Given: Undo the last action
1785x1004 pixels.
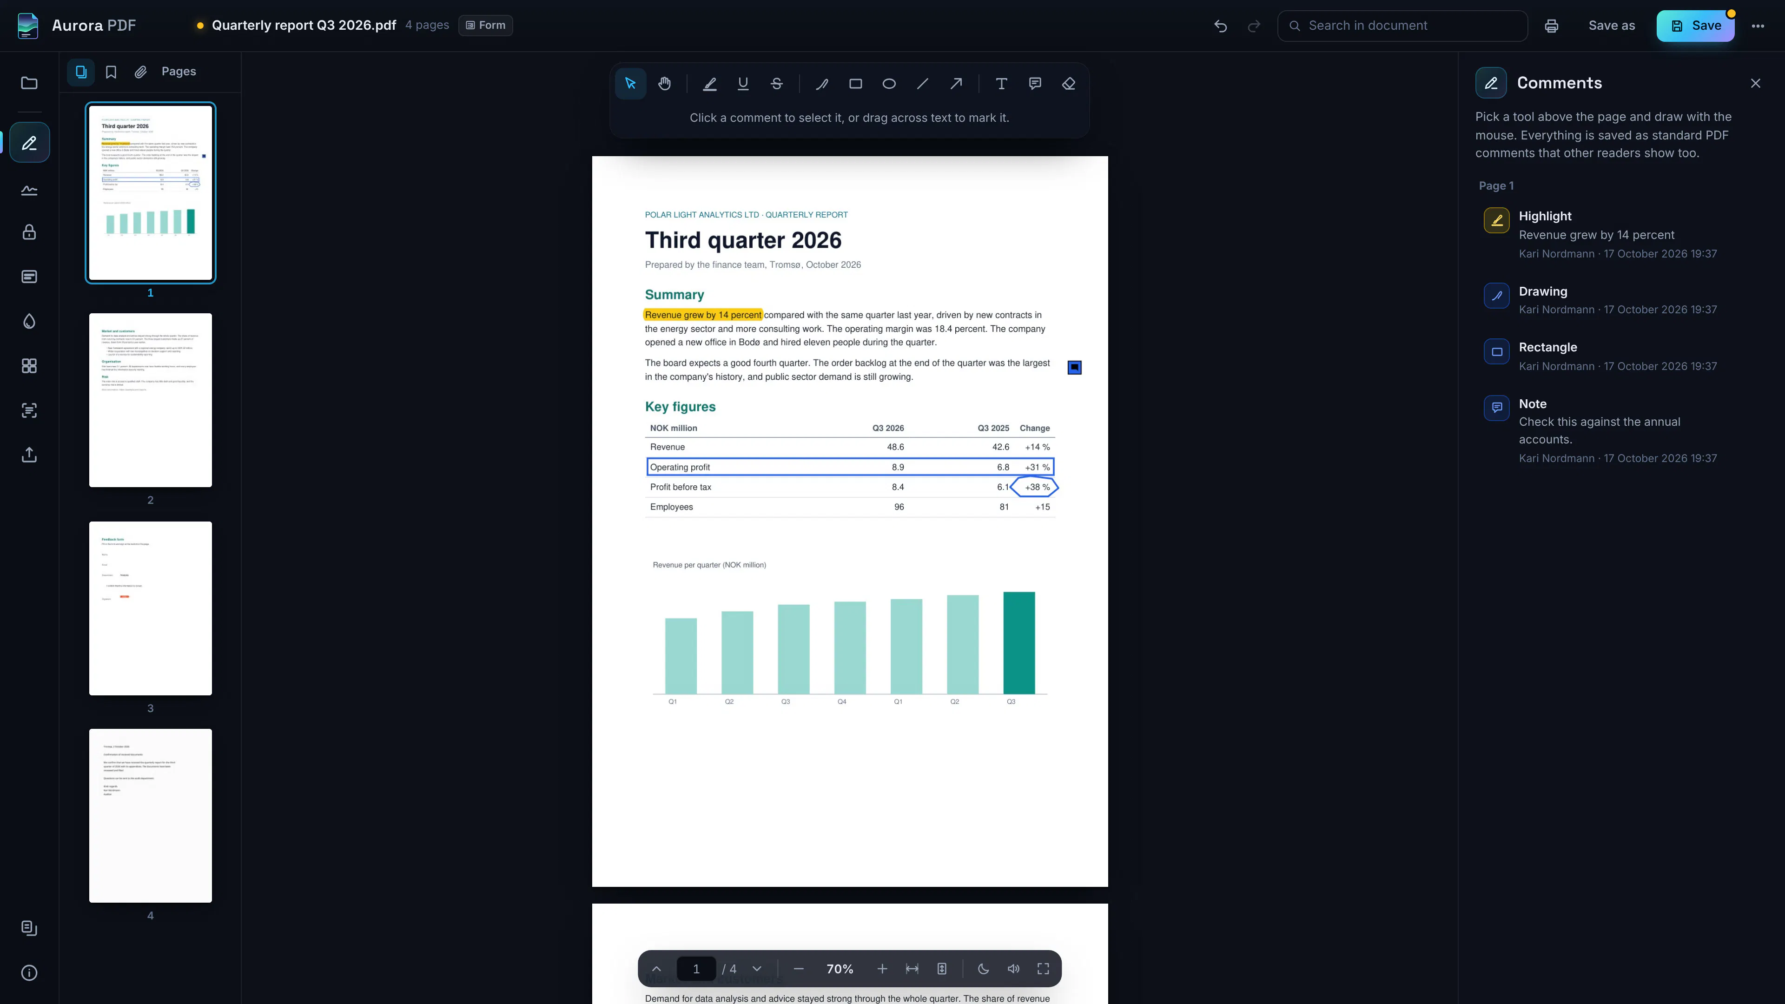Looking at the screenshot, I should 1221,26.
